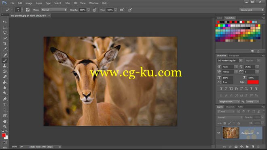
Task: Toggle pressure for size button
Action: click(130, 10)
